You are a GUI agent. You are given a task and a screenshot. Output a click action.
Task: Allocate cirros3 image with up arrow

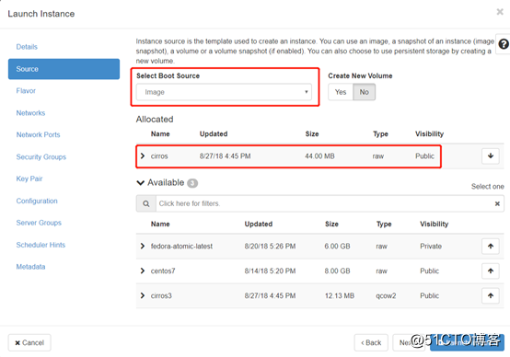click(491, 295)
